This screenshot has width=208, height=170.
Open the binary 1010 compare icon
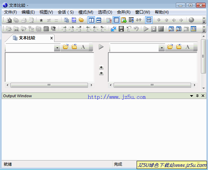(74, 20)
